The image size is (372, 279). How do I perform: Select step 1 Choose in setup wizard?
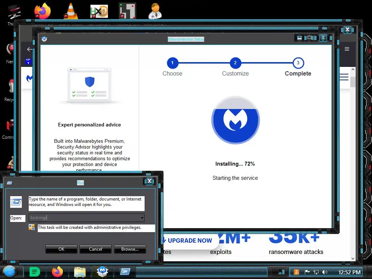click(173, 63)
